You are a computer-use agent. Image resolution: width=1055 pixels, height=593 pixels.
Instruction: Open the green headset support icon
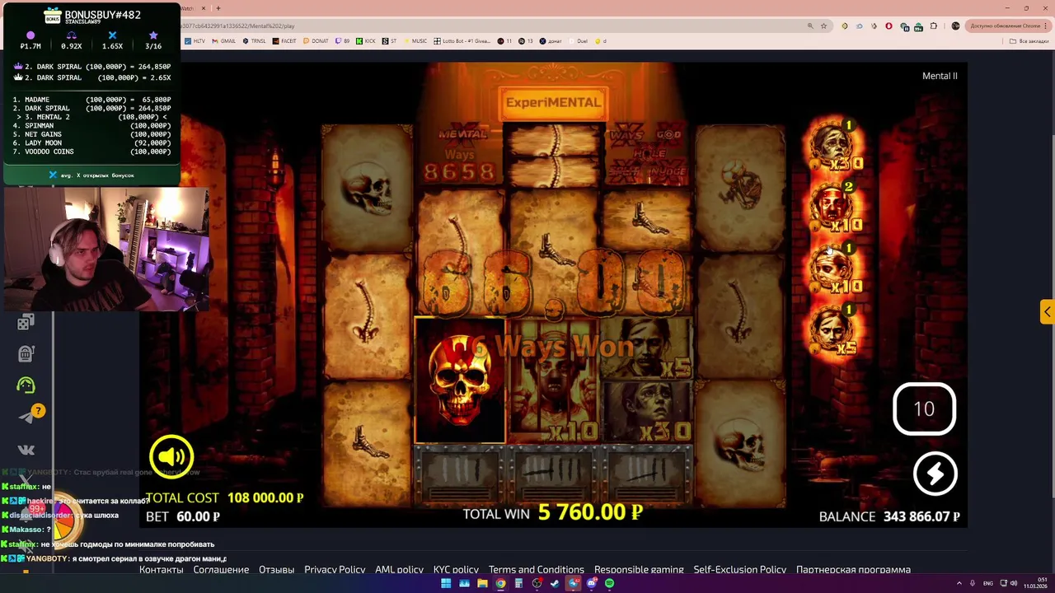coord(26,385)
